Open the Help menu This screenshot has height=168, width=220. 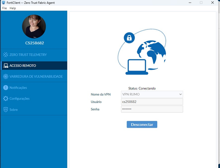[13, 8]
